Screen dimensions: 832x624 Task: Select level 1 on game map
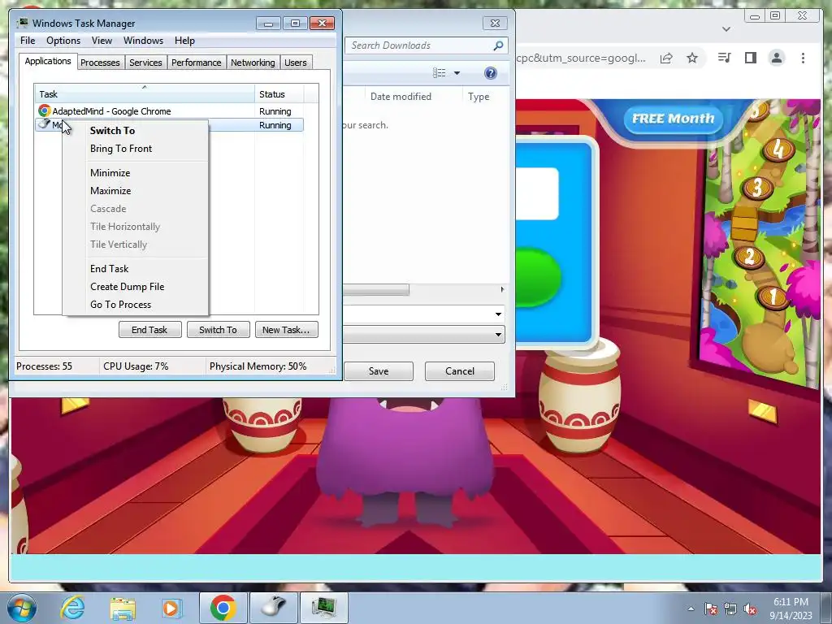773,297
